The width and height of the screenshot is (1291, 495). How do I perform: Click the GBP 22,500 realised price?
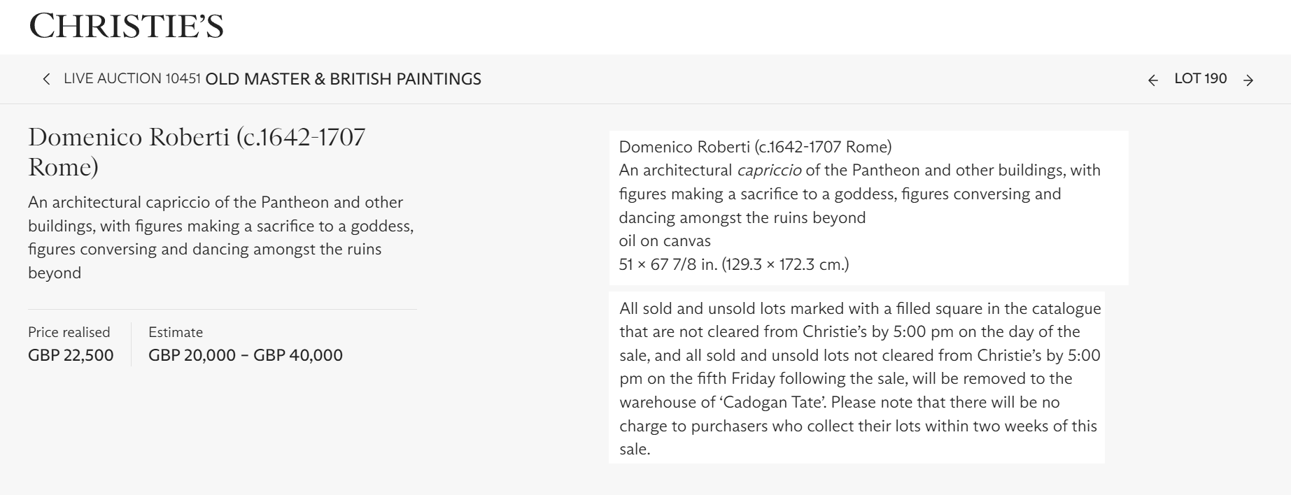pos(71,355)
